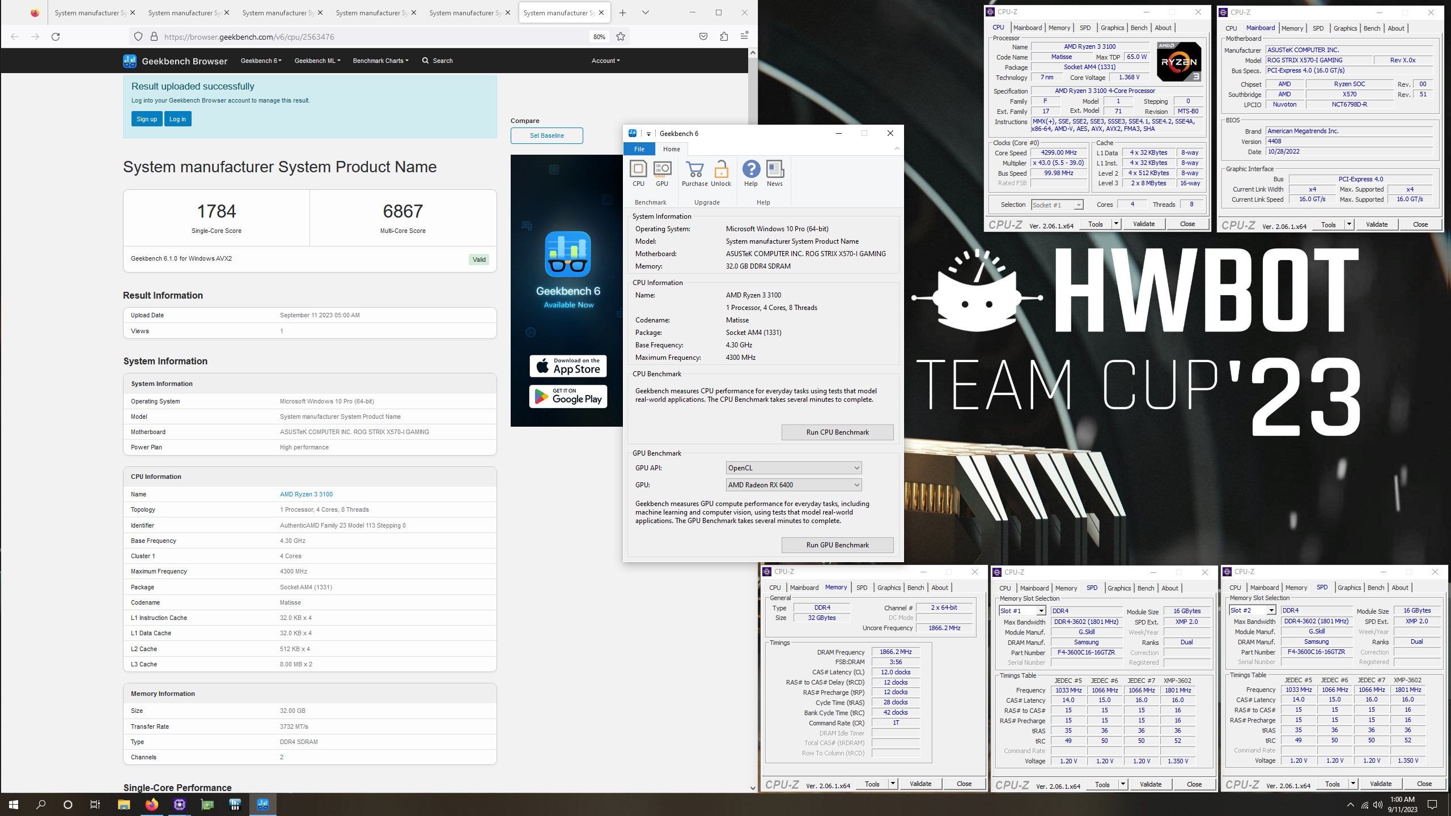Open Firefox application menu (hamburger icon)
Screen dimensions: 1451x816
point(744,36)
